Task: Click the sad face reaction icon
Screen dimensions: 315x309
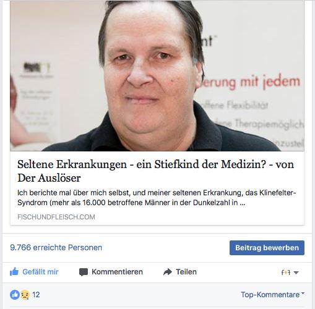Action: 25,295
